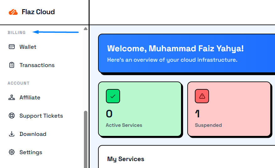Click the Flaz Cloud logo icon
The width and height of the screenshot is (275, 168).
(13, 12)
